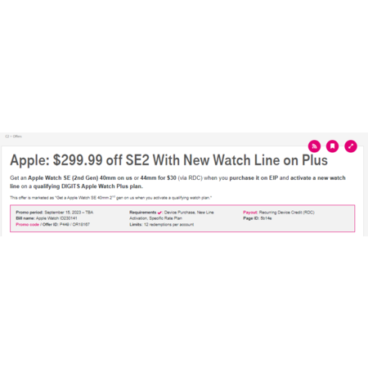The height and width of the screenshot is (368, 368).
Task: Click the Page ID value 5b14e
Action: click(x=266, y=218)
